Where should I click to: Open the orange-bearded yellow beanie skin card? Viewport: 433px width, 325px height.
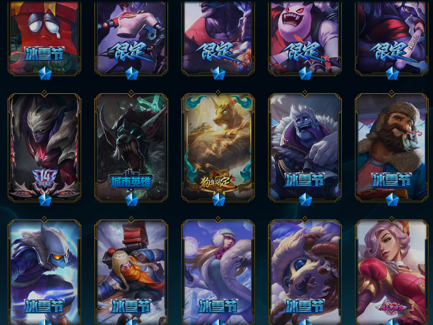pos(131,272)
